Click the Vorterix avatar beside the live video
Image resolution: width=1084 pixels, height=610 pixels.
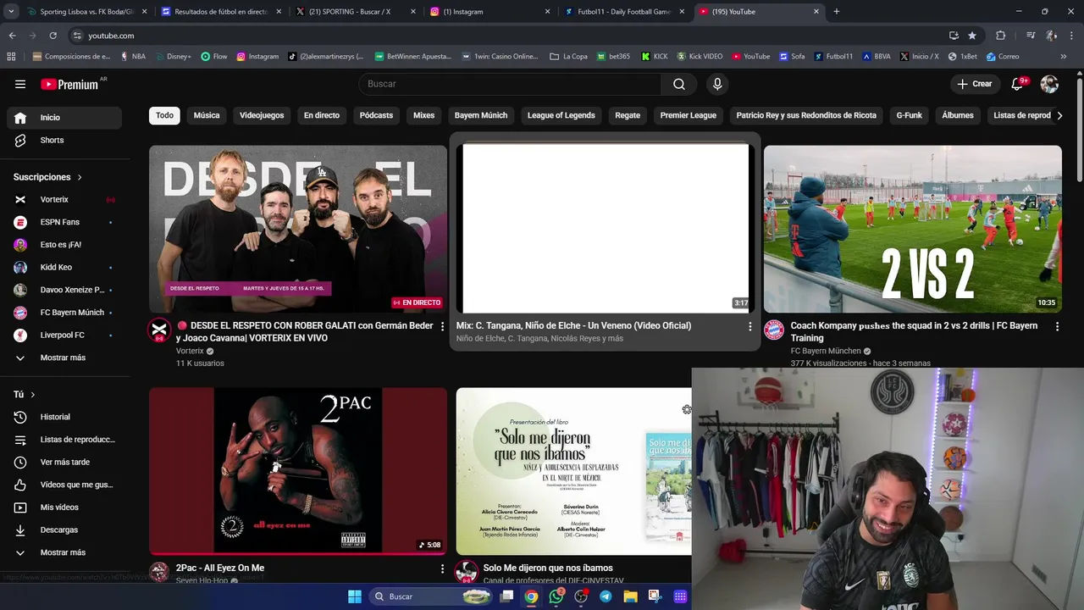tap(159, 330)
